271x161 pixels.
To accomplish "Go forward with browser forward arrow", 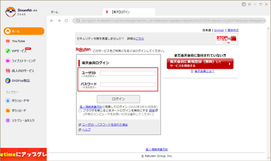I will coord(59,21).
